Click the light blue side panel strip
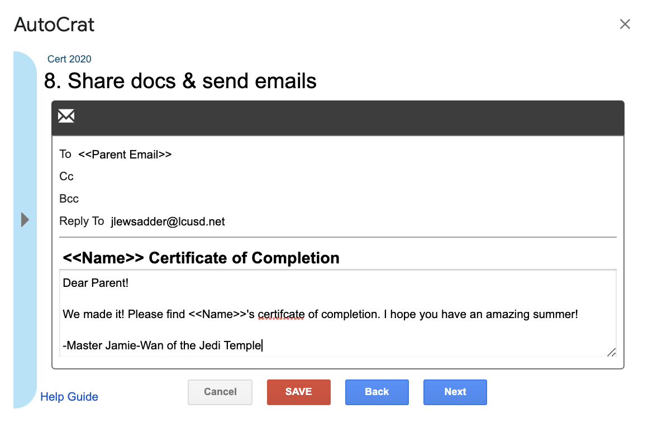The width and height of the screenshot is (648, 423). tap(25, 230)
